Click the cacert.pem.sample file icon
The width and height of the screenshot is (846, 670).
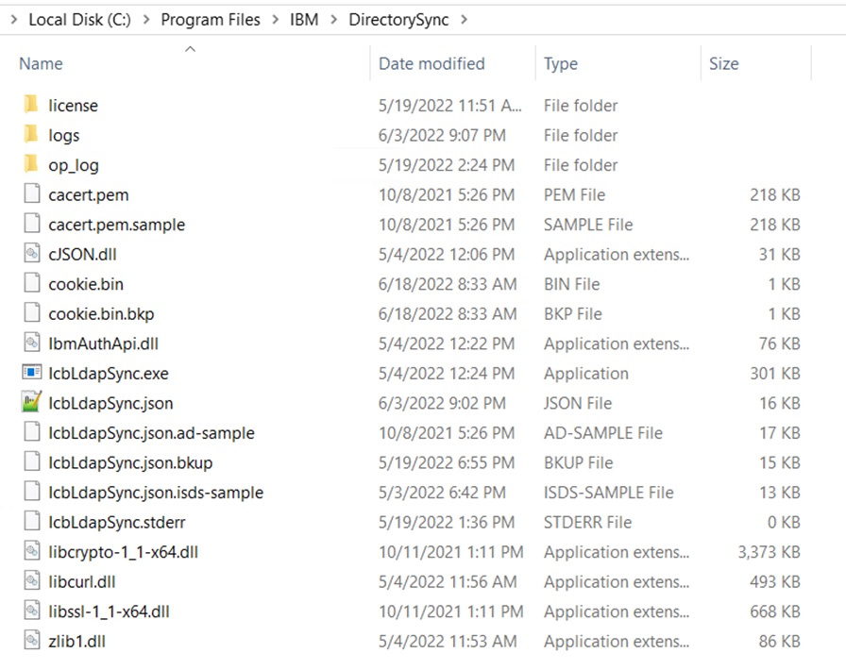[x=32, y=224]
